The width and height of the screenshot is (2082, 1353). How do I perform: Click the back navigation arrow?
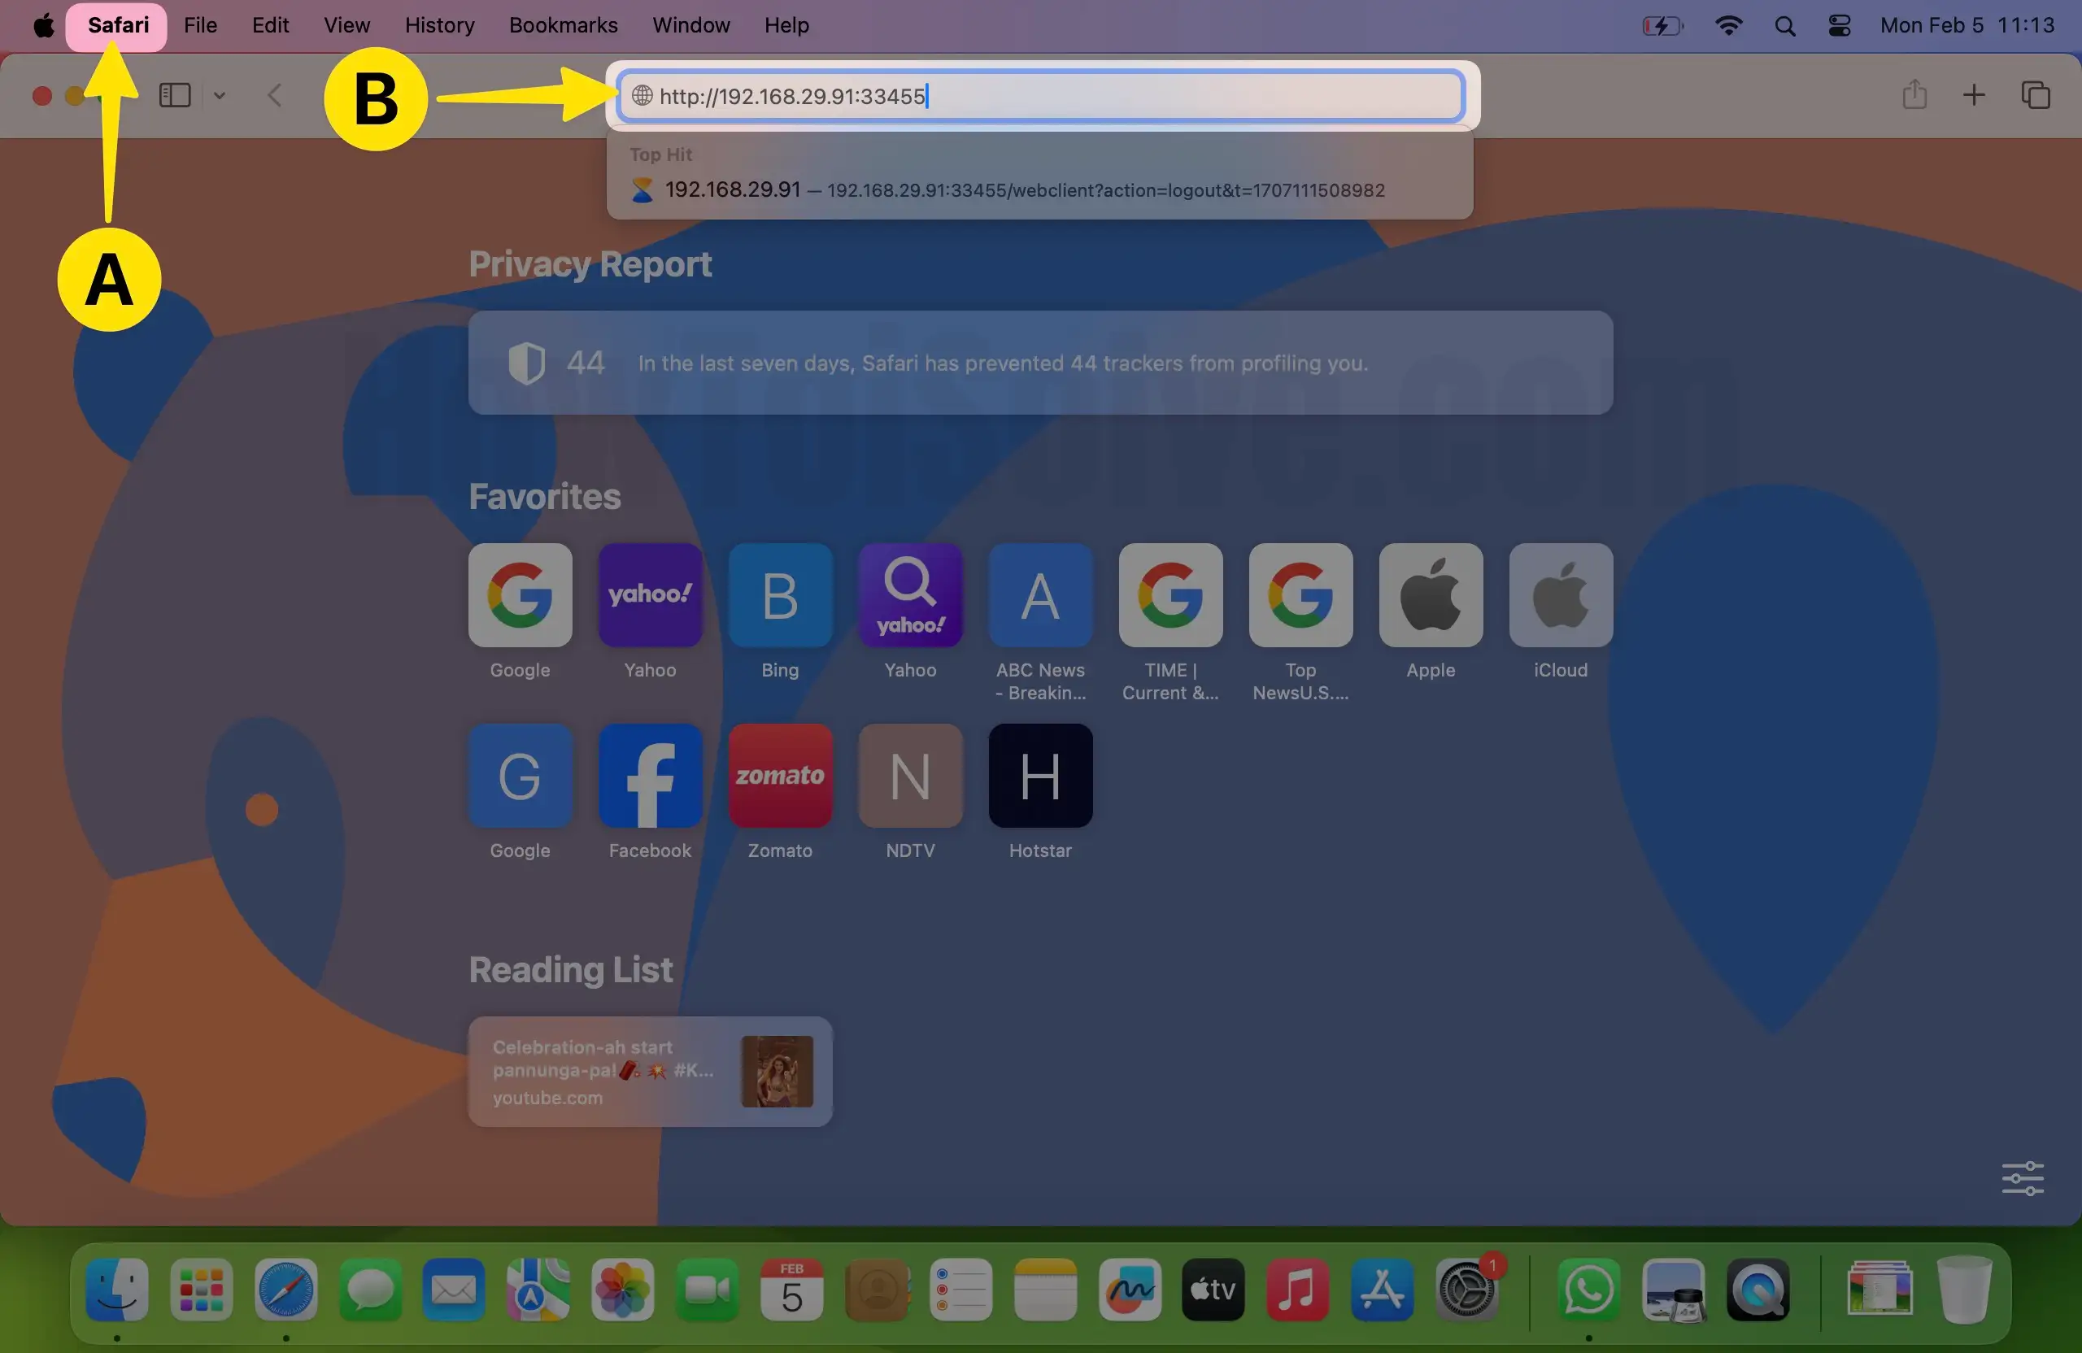click(x=275, y=94)
